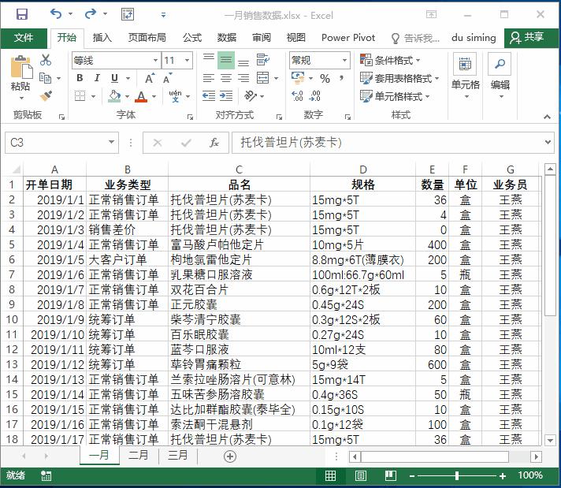
Task: Expand the formula bar
Action: (548, 142)
